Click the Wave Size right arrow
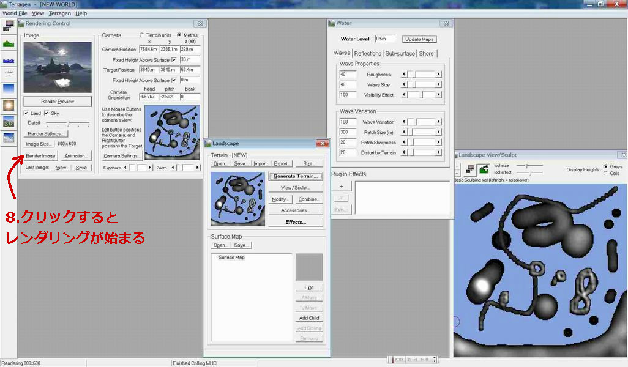 [x=438, y=84]
